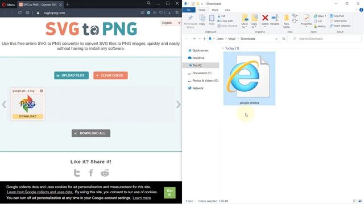Image resolution: width=364 pixels, height=204 pixels.
Task: Click the green Got it! cookie button
Action: (x=169, y=193)
